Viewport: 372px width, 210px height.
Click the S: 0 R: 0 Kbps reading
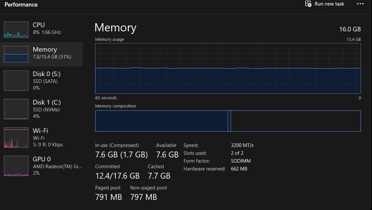tap(48, 144)
